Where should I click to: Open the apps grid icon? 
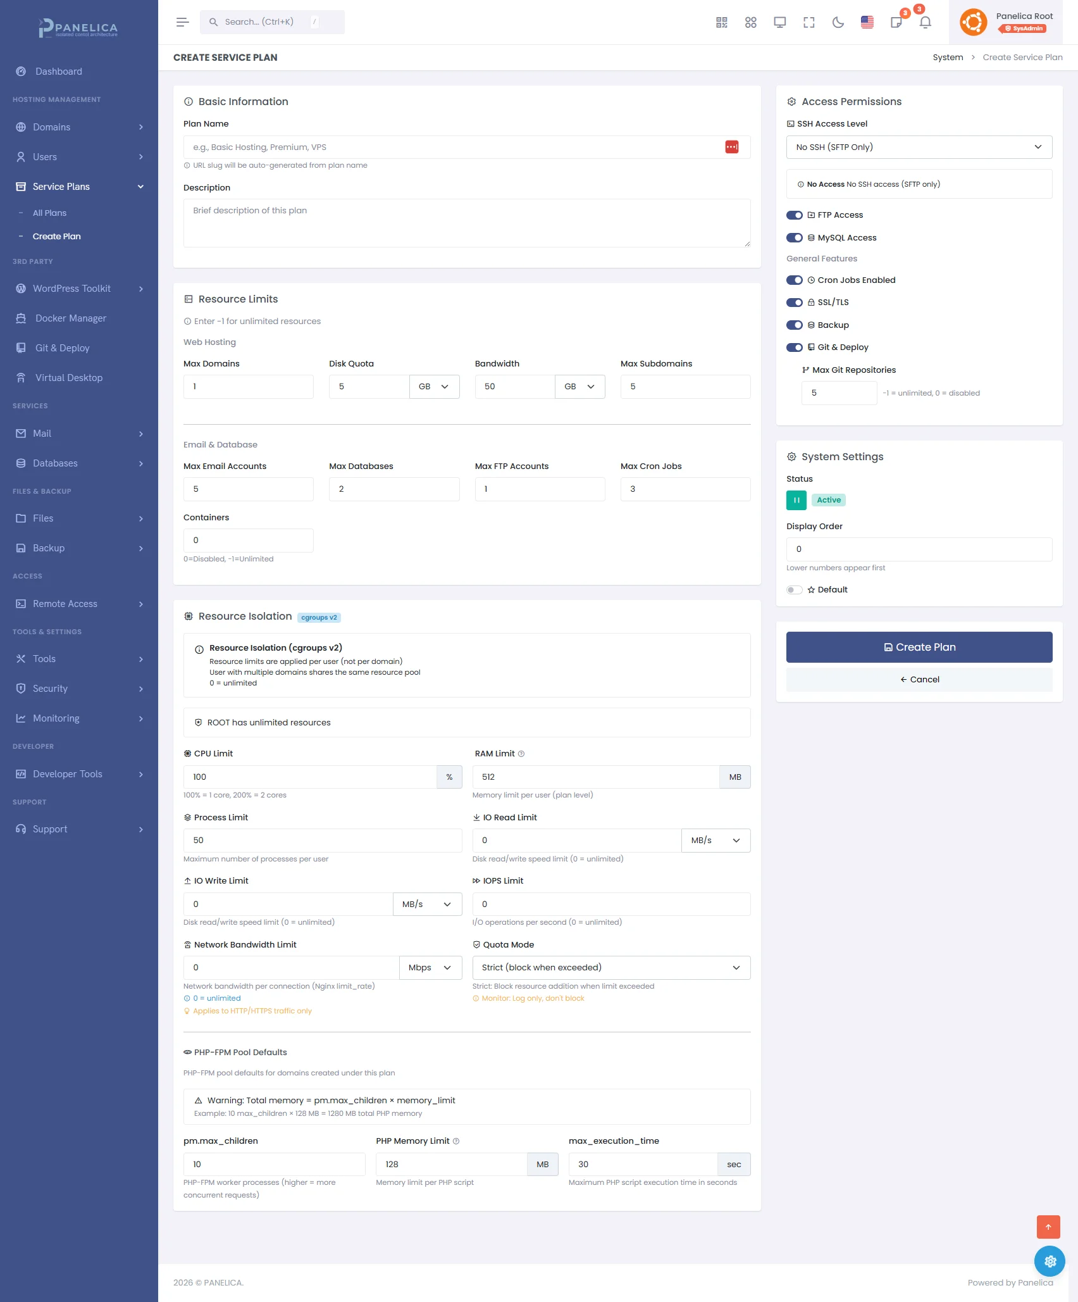(750, 22)
